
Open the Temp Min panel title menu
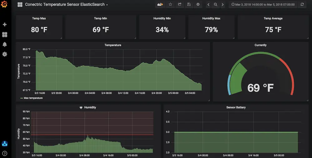coord(100,18)
